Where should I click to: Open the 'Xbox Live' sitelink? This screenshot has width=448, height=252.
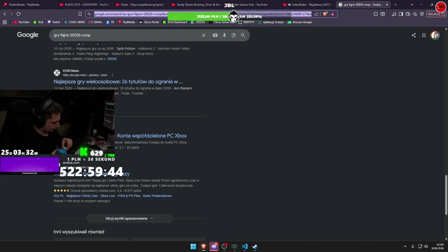108,196
